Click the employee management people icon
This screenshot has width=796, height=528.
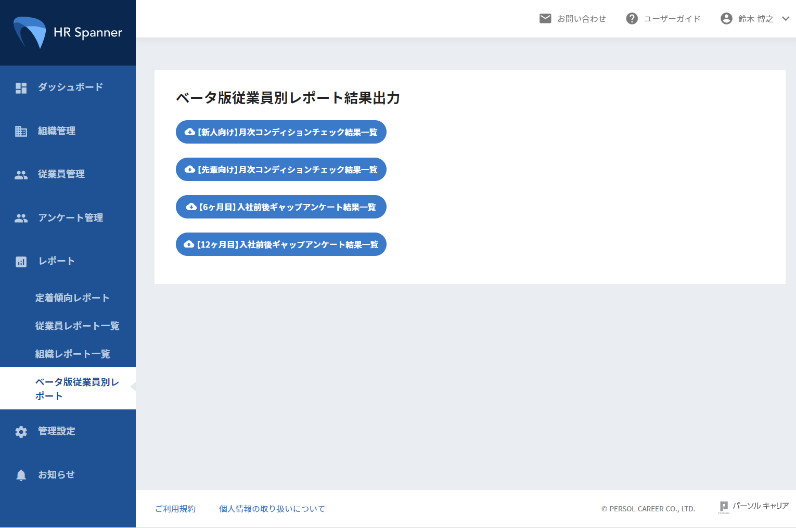pyautogui.click(x=21, y=175)
